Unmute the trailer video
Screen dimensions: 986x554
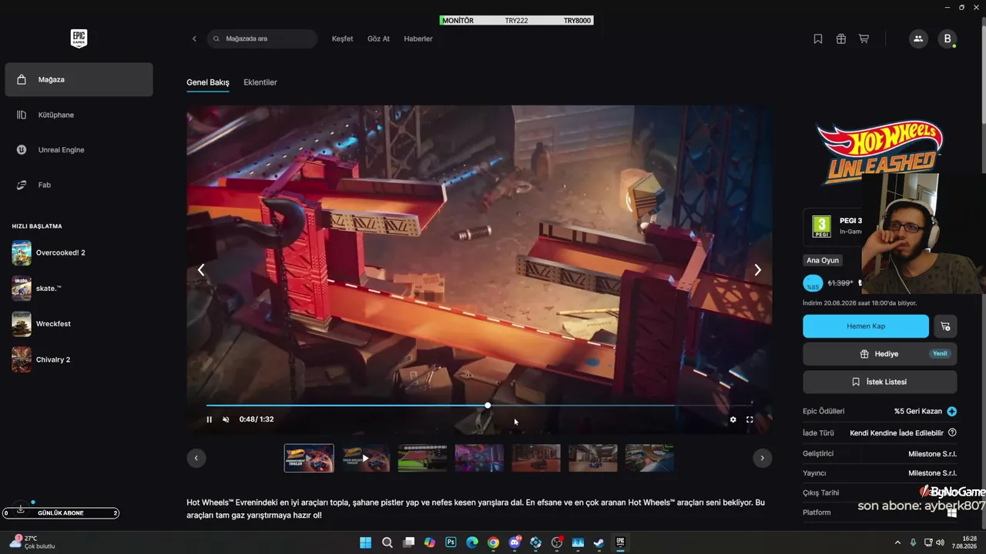[226, 419]
